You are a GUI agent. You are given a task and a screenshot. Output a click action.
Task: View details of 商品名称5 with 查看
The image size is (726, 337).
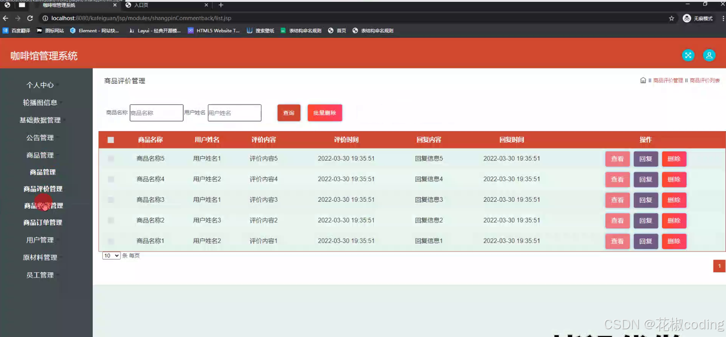coord(617,159)
